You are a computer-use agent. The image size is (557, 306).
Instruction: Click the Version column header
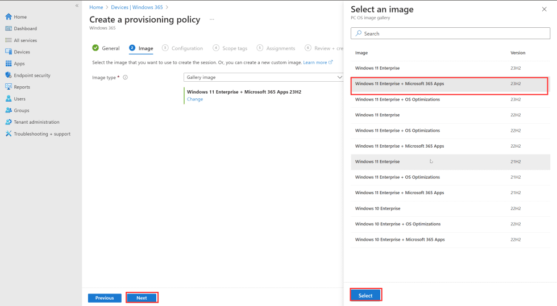pos(518,53)
